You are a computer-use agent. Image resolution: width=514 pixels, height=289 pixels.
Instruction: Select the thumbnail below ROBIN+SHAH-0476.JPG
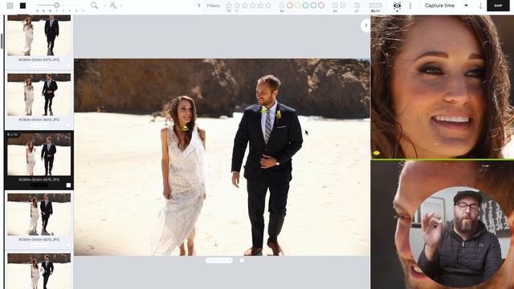(x=39, y=271)
